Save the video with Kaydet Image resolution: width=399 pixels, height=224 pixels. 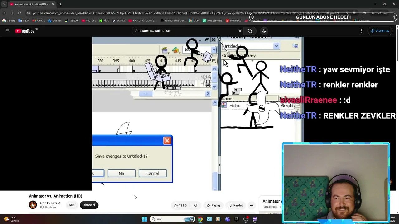(x=235, y=205)
